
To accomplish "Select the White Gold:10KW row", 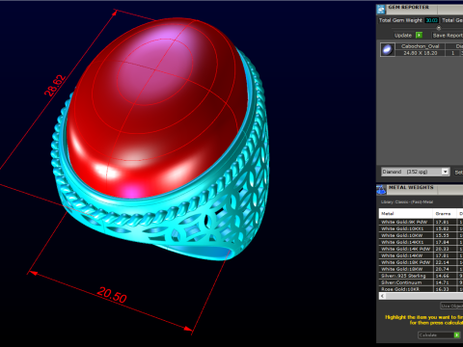I will [x=421, y=235].
